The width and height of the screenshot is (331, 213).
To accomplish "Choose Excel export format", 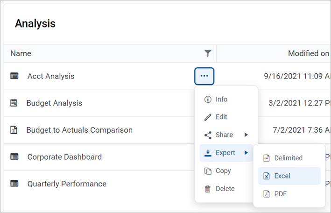I will (x=282, y=176).
